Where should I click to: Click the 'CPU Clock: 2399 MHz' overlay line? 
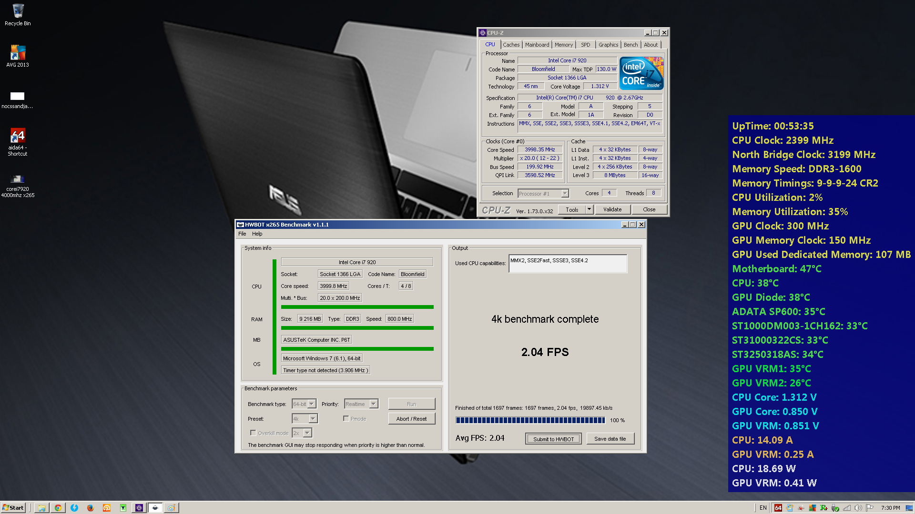pos(783,140)
